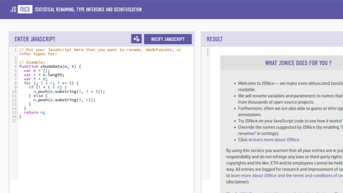The image size is (343, 193).
Task: Click the 'var n = [];' line
Action: coord(37,71)
